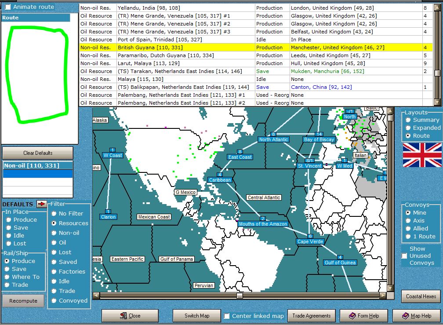The width and height of the screenshot is (443, 325).
Task: Click the resource list scrollbar thumb
Action: (437, 73)
